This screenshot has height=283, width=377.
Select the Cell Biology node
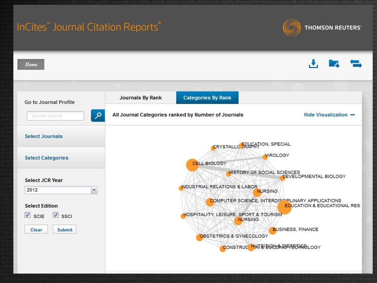(192, 165)
